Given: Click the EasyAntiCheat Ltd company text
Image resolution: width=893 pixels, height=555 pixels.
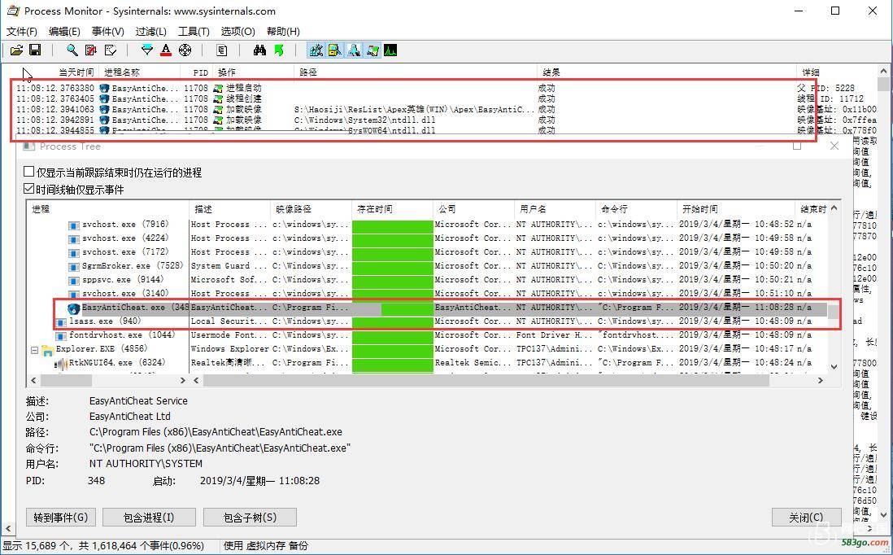Looking at the screenshot, I should (x=130, y=417).
